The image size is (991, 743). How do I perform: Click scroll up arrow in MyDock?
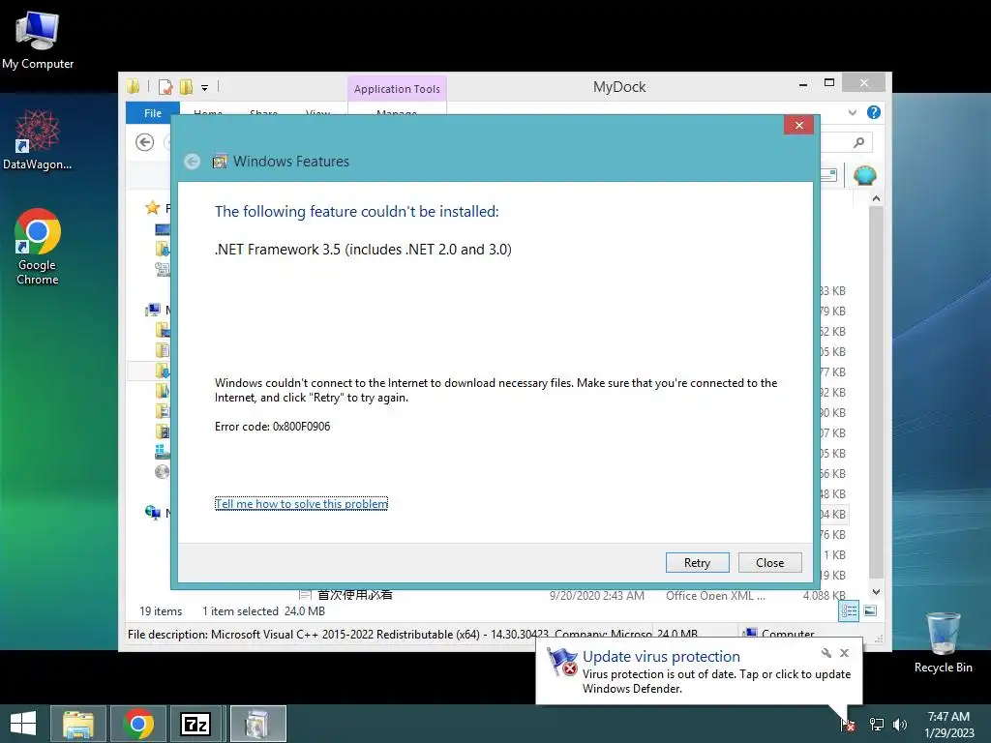(x=876, y=198)
